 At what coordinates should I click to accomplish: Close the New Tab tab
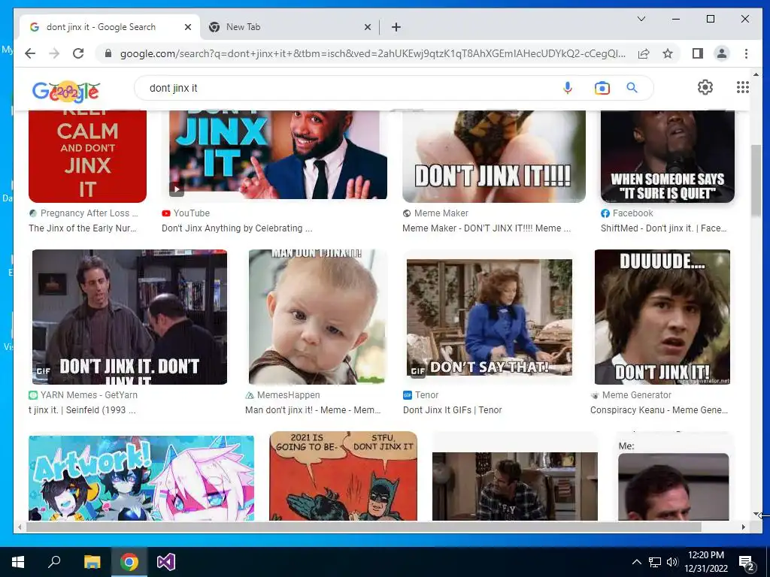click(x=367, y=27)
